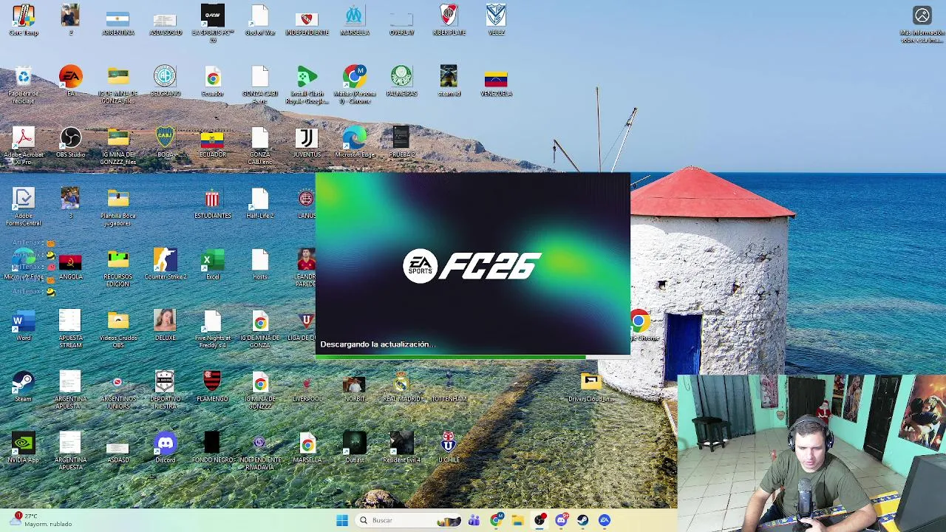Select the ESTUDIANTES crest icon
946x532 pixels.
tap(212, 203)
